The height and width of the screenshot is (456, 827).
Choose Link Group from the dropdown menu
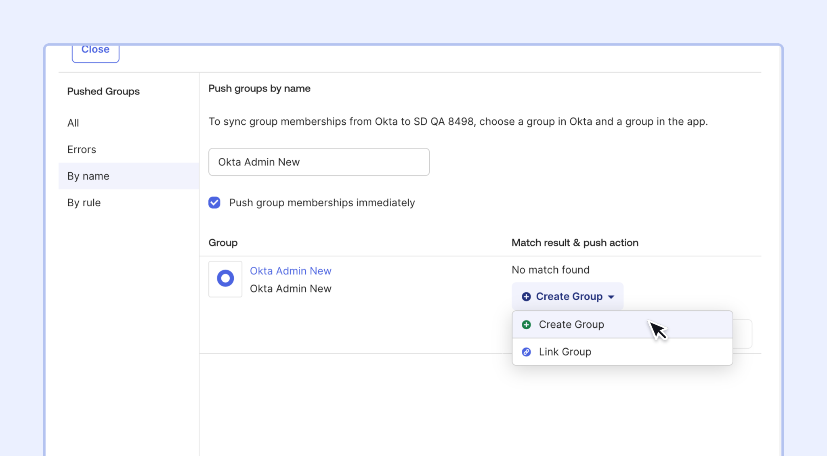tap(622, 352)
